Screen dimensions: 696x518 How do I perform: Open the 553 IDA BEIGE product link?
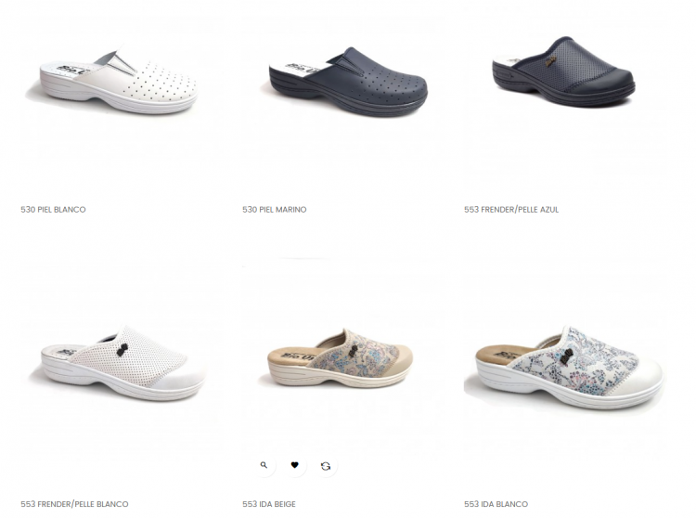click(x=269, y=504)
